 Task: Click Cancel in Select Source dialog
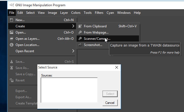[110, 103]
